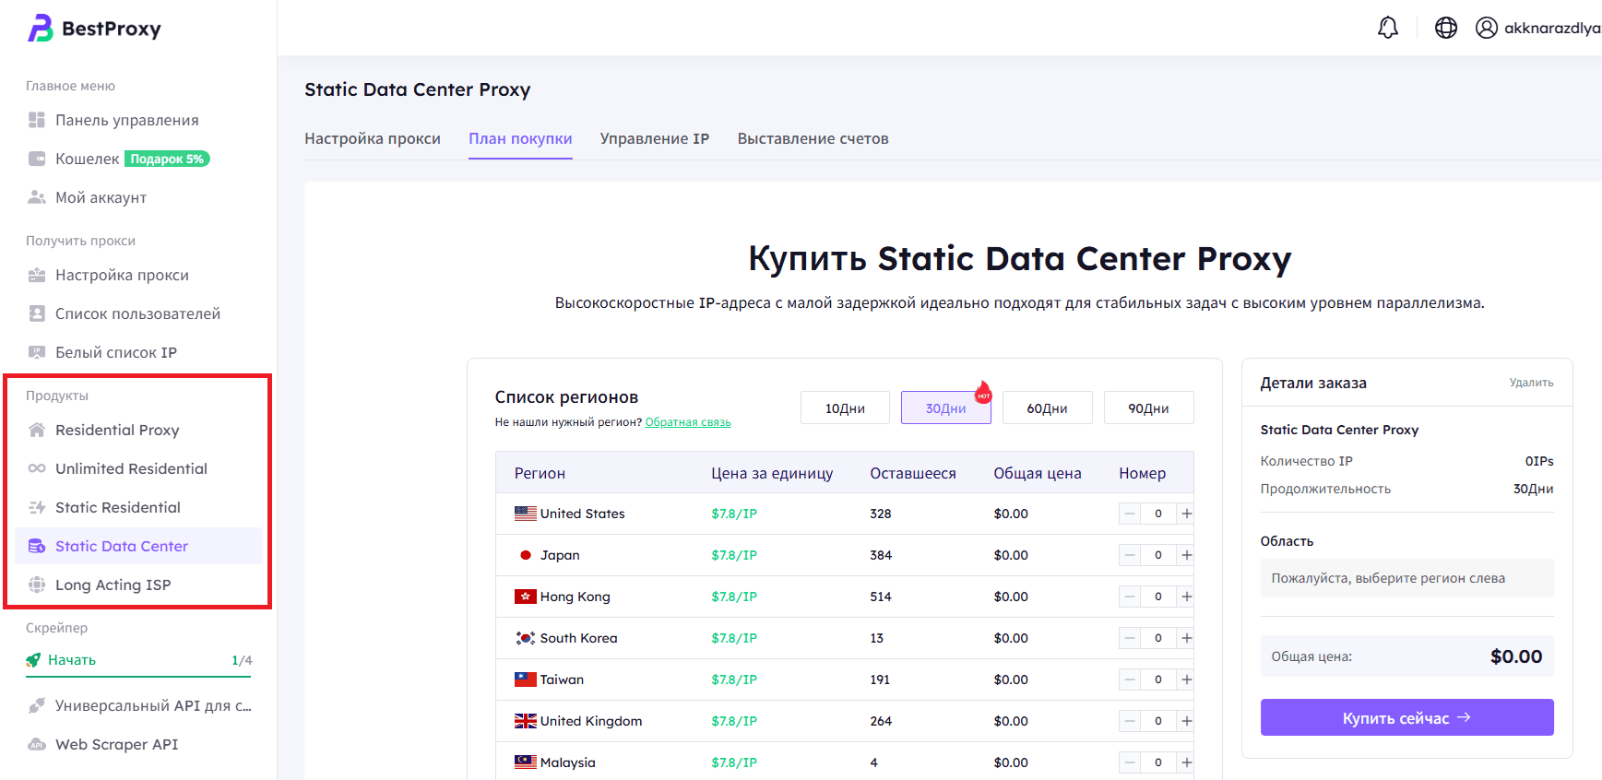The height and width of the screenshot is (780, 1602).
Task: Pick the 90Дни duration option
Action: (x=1148, y=408)
